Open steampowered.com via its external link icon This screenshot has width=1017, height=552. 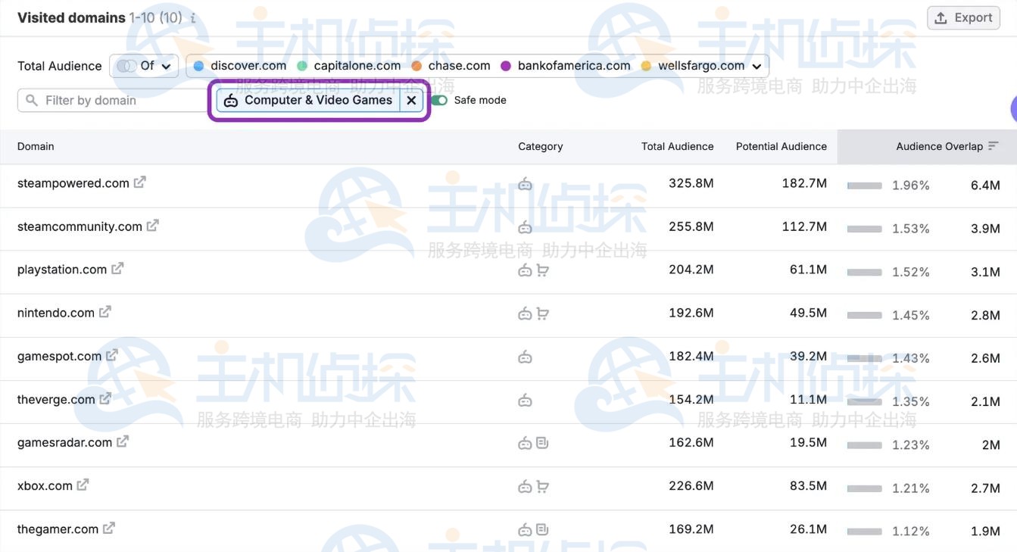coord(139,182)
